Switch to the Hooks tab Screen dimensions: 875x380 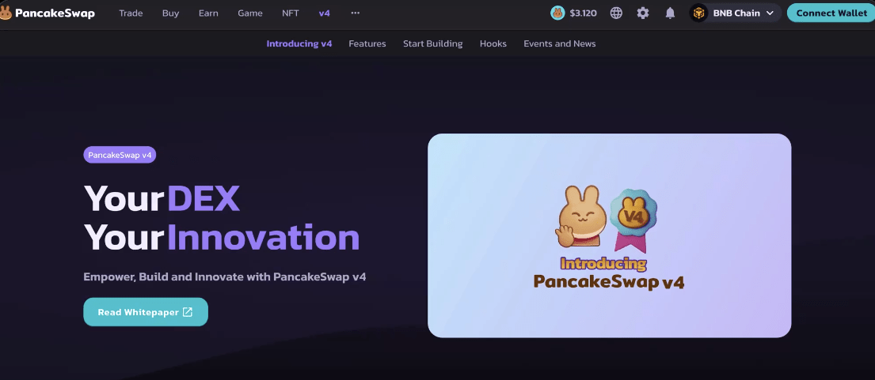click(493, 43)
